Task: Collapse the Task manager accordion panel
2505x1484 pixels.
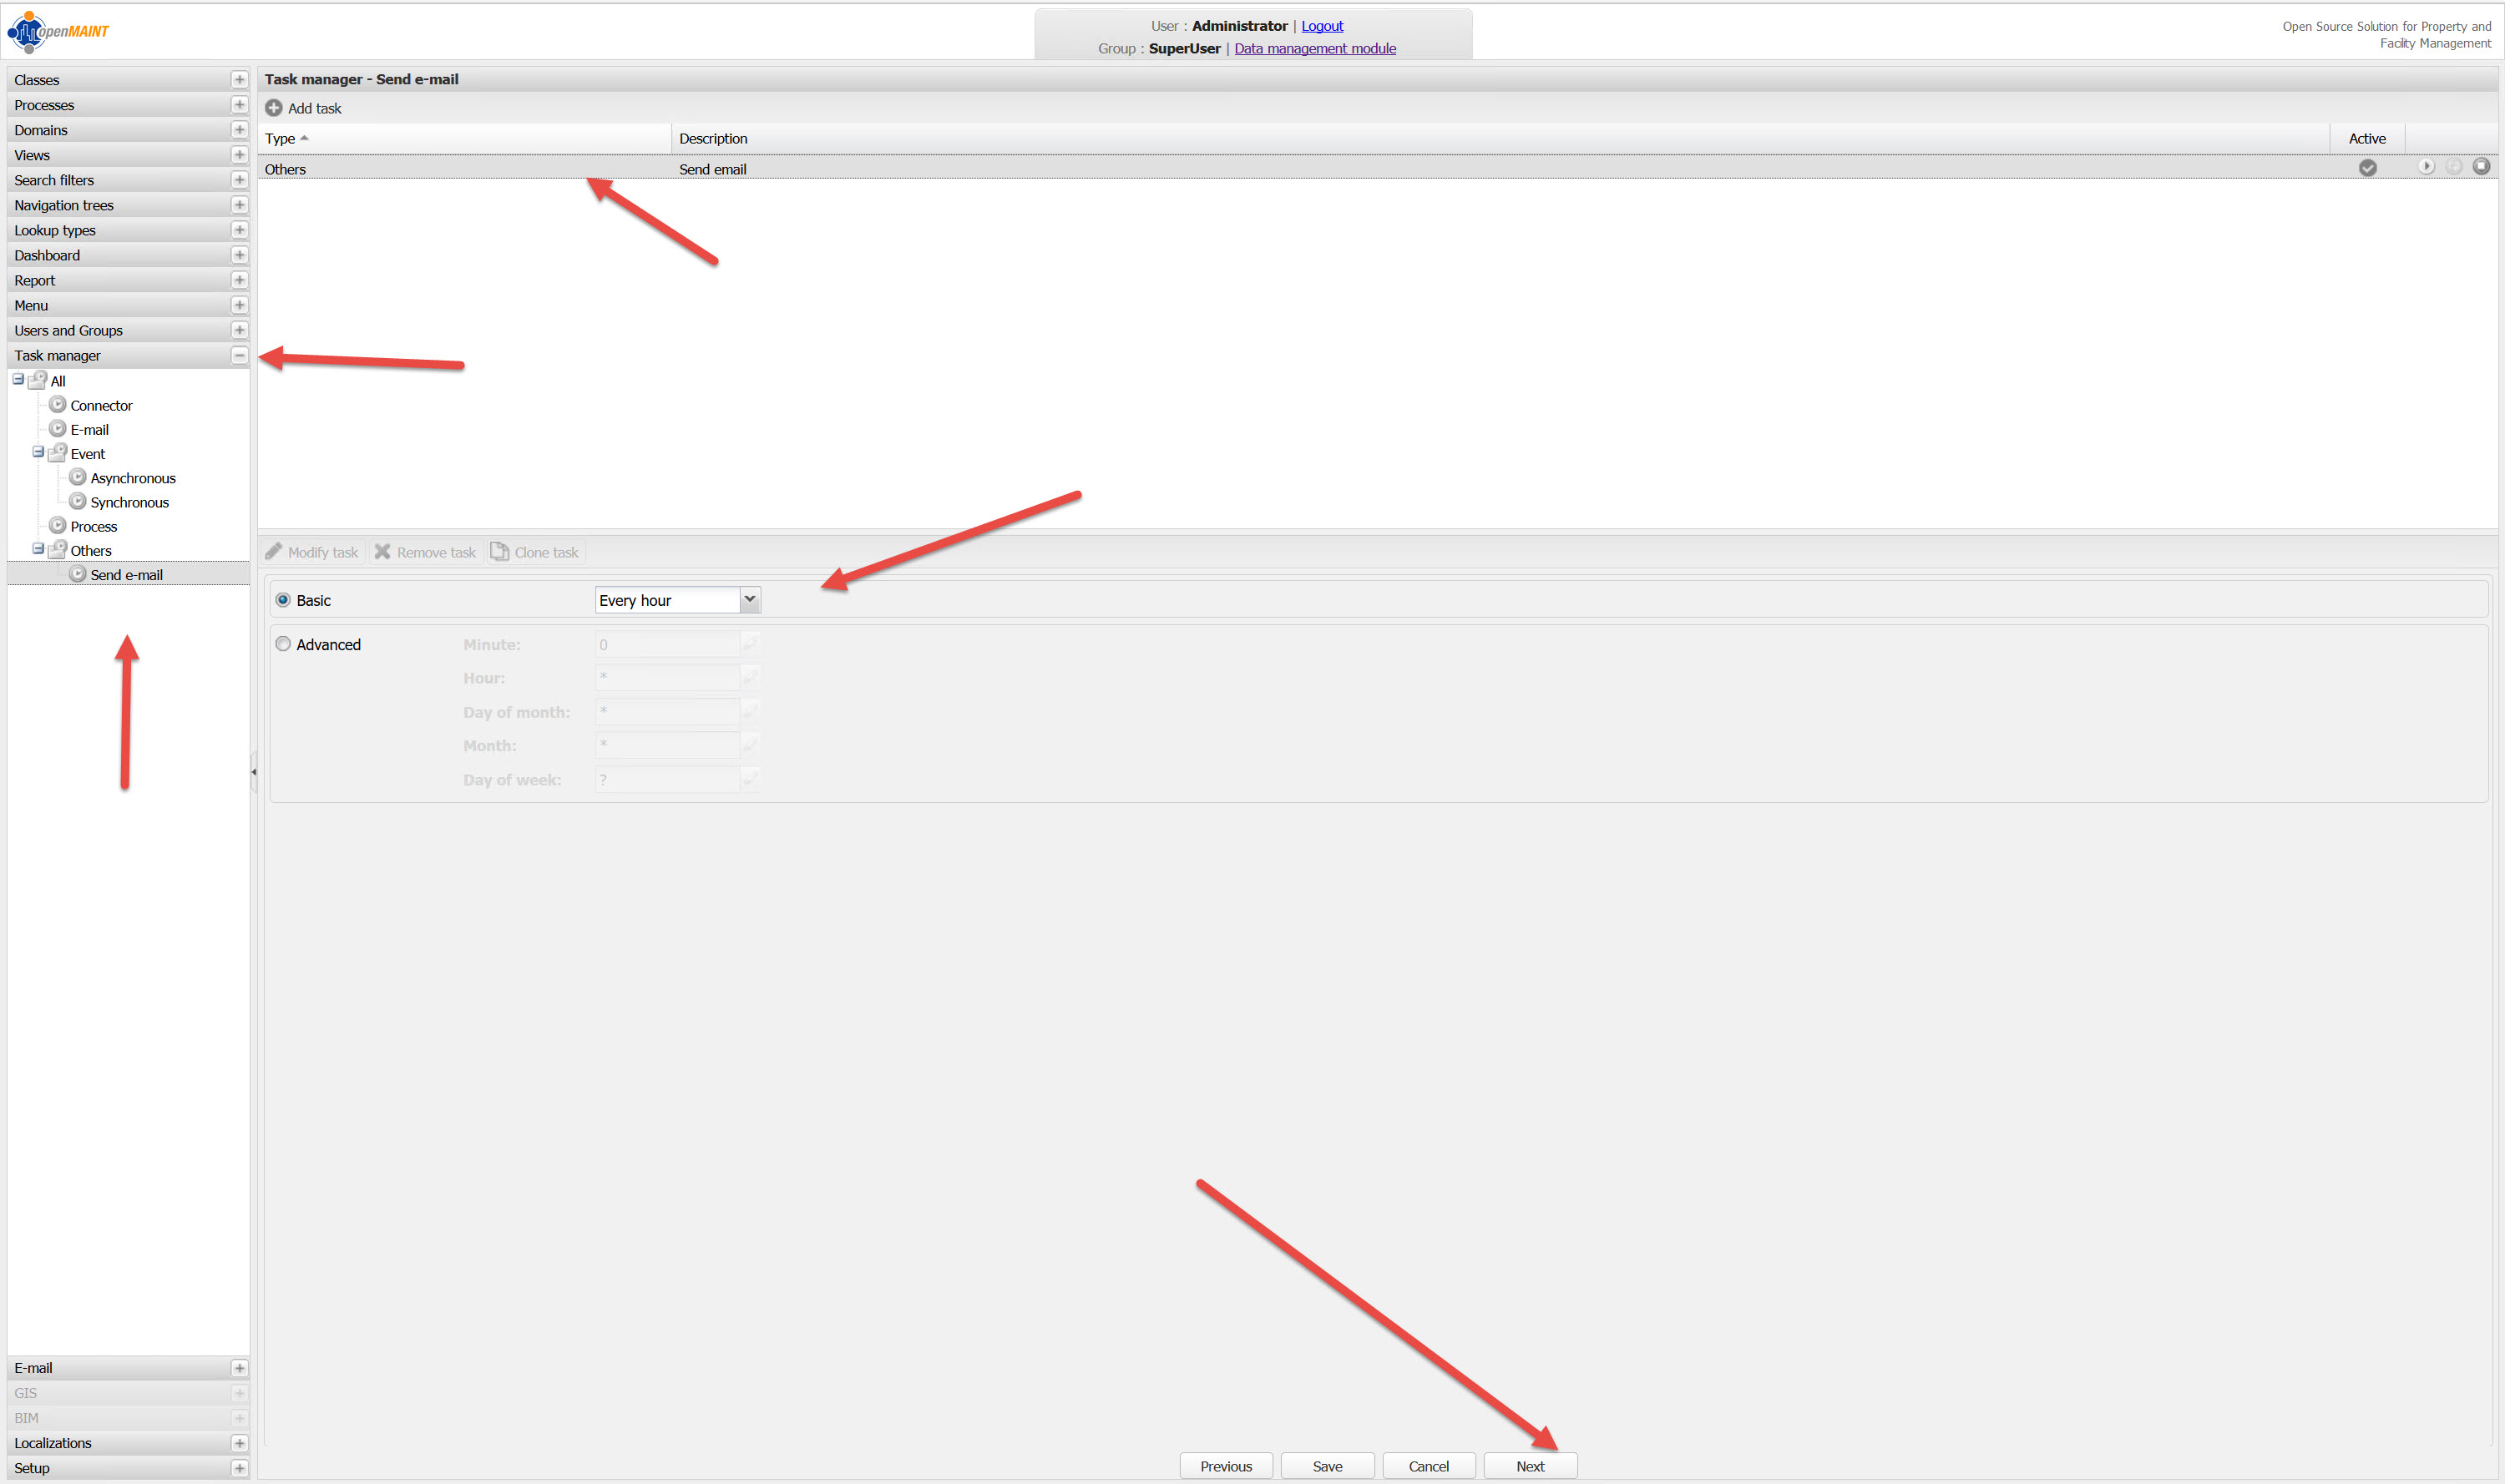Action: [239, 356]
